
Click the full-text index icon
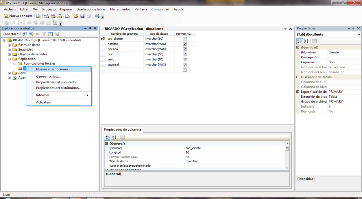point(36,23)
